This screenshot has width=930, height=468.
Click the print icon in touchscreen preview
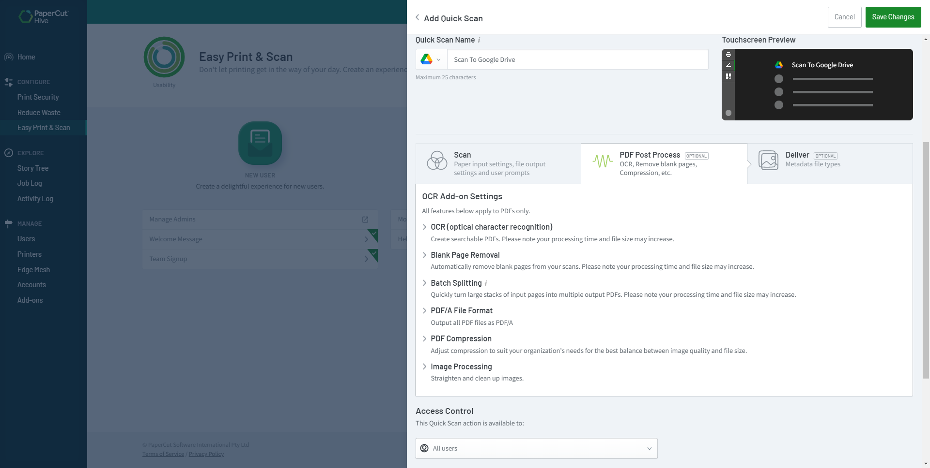pyautogui.click(x=728, y=54)
